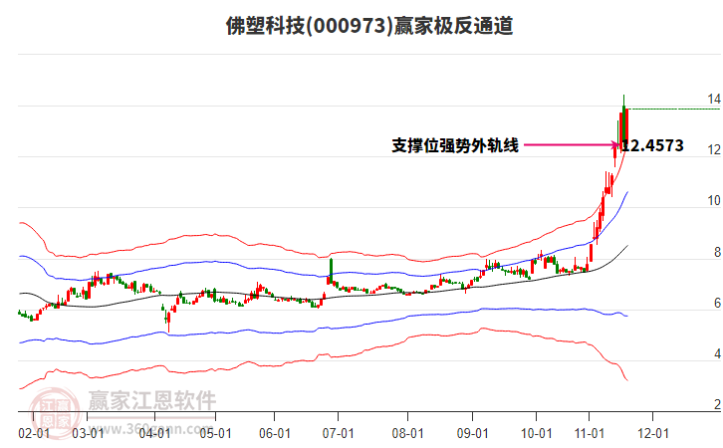Click the 06-01 date axis label

[275, 434]
